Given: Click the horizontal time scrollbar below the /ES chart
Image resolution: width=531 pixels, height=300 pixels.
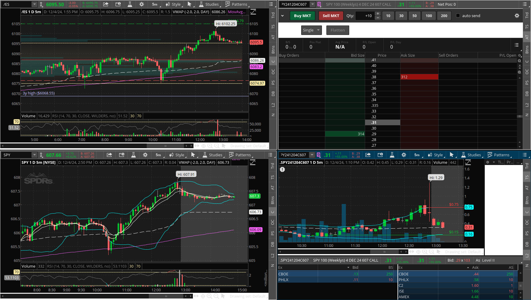Looking at the screenshot, I should (x=165, y=146).
